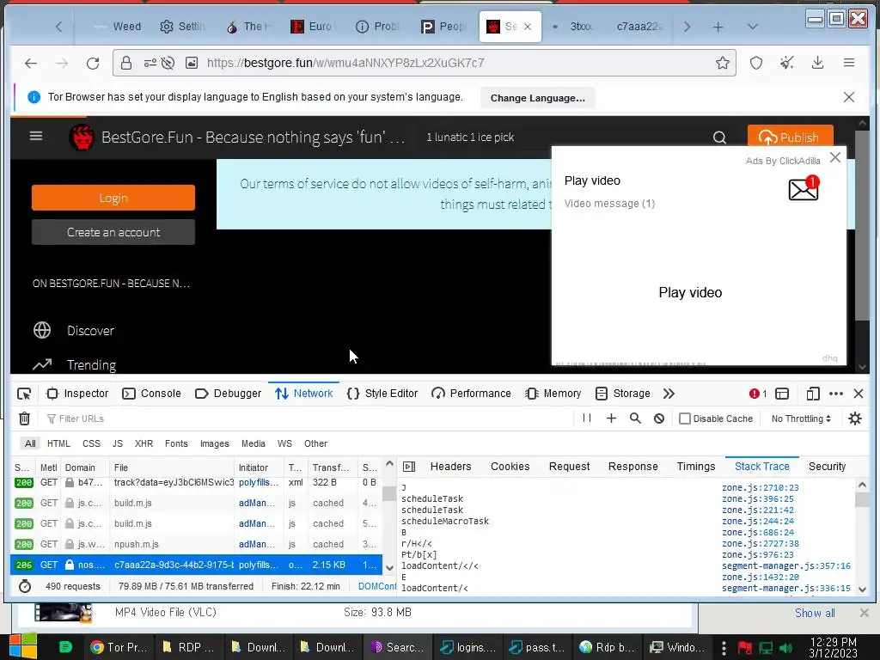
Task: Open the Tor circuit display icon
Action: [150, 63]
